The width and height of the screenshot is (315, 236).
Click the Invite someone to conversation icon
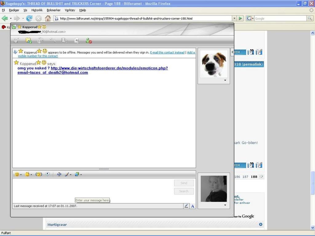16,40
